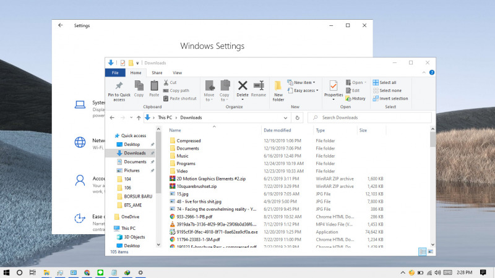495x278 pixels.
Task: Click Invert selection
Action: (x=390, y=99)
